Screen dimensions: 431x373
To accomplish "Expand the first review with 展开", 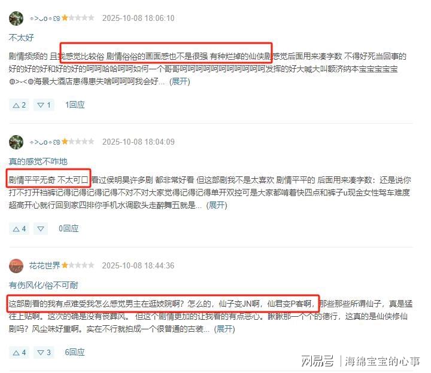I will coord(180,81).
